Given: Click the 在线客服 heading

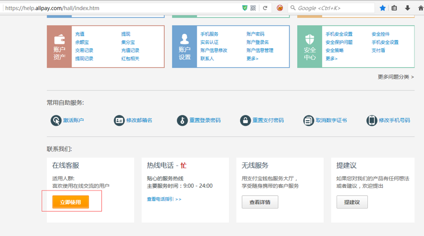Looking at the screenshot, I should [x=66, y=165].
